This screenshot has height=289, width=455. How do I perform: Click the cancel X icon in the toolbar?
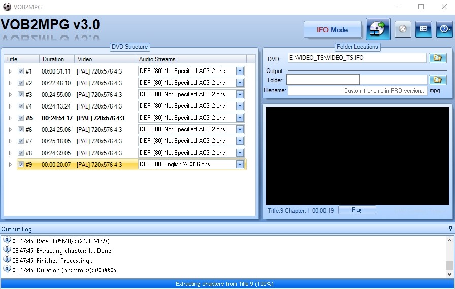[403, 29]
